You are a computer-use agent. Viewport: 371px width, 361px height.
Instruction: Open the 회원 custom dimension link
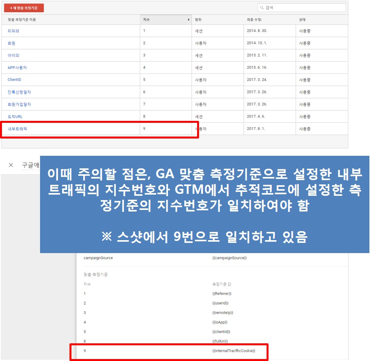pos(12,43)
